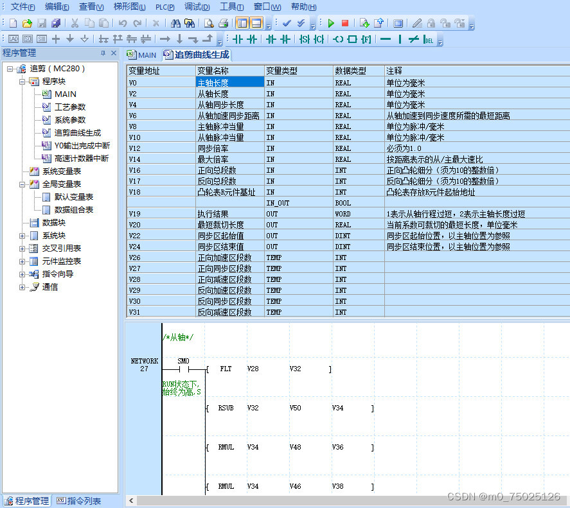Switch to 指令列表 bottom tab
This screenshot has height=508, width=570.
pyautogui.click(x=78, y=501)
